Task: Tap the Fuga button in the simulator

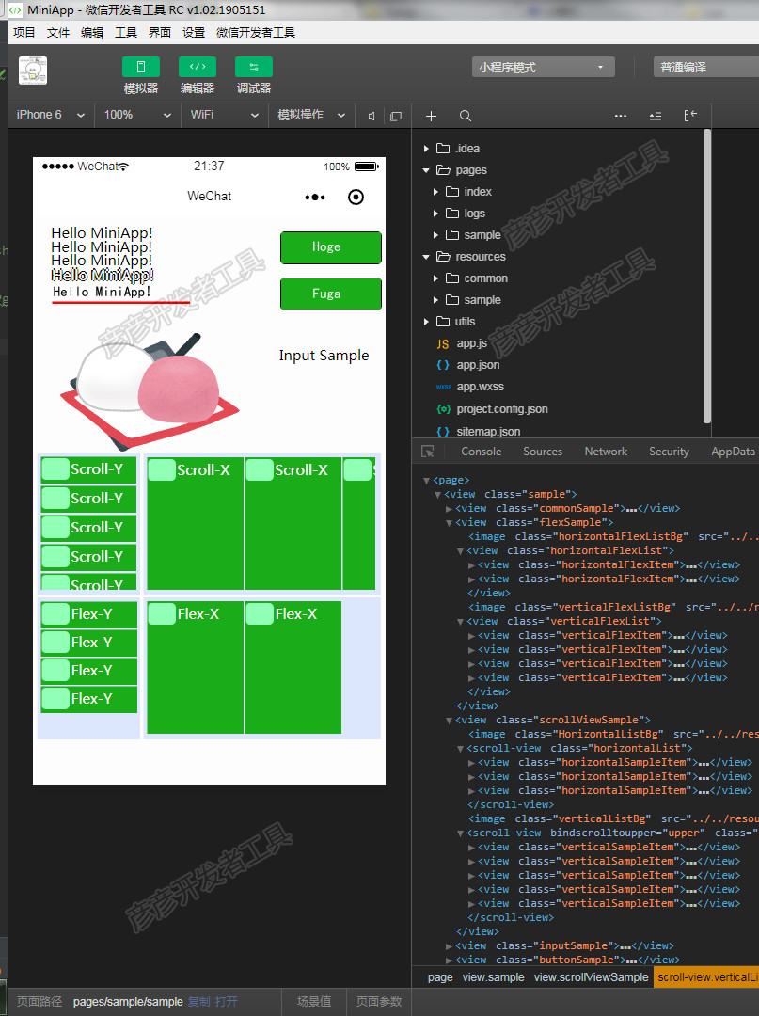Action: (330, 294)
